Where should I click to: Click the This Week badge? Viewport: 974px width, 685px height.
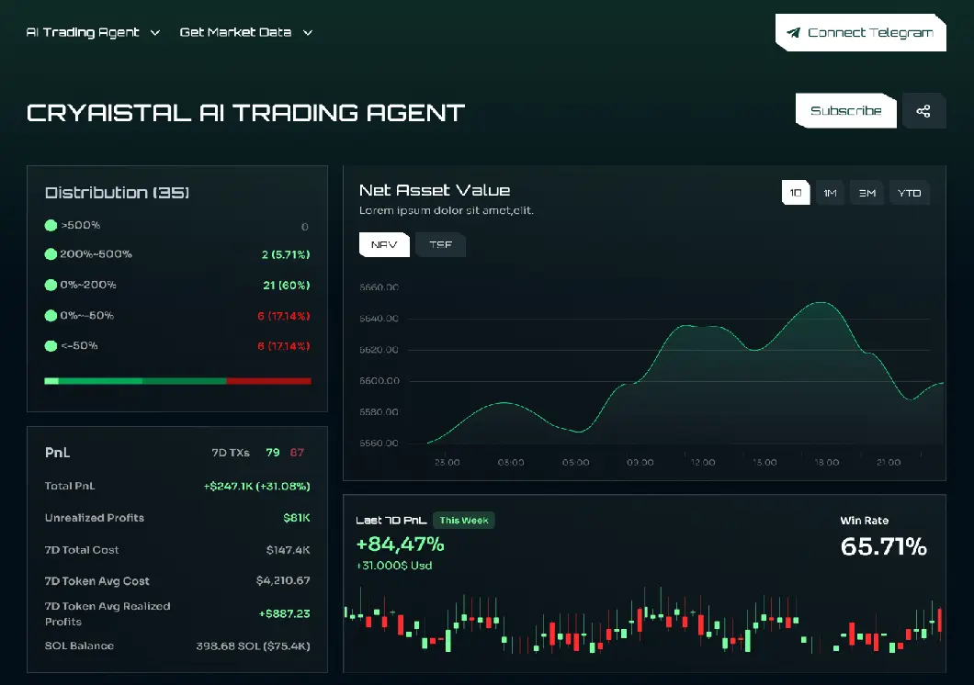click(x=463, y=521)
